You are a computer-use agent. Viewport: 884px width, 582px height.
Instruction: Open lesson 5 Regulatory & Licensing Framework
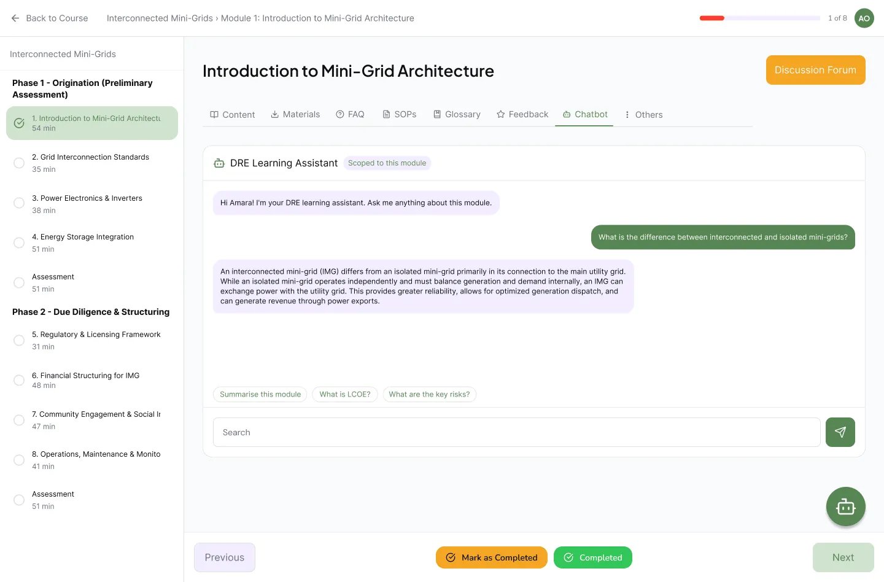pyautogui.click(x=92, y=340)
